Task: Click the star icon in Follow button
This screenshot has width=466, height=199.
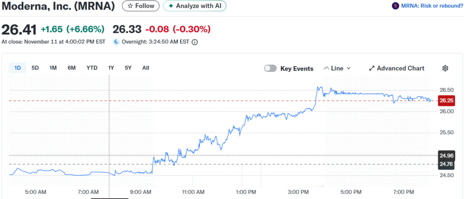Action: point(130,6)
